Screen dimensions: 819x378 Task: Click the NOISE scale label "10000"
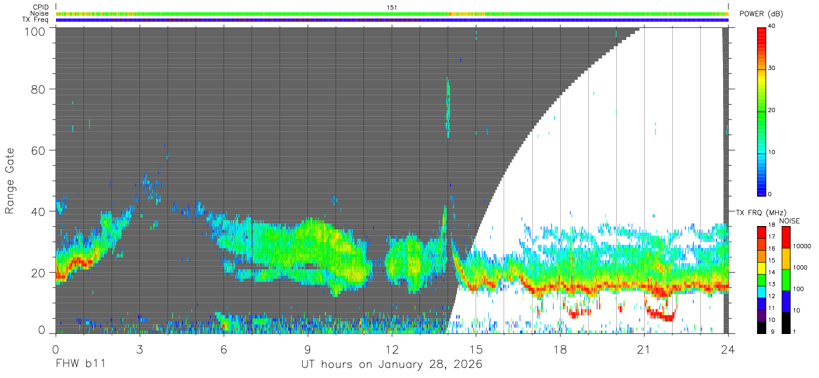802,246
